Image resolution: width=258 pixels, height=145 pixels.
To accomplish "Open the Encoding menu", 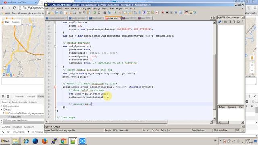I will (75, 8).
